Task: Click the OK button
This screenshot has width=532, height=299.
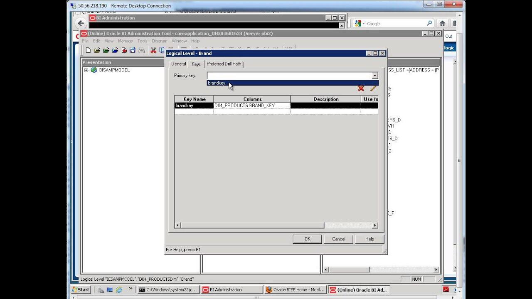Action: coord(307,239)
